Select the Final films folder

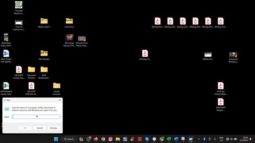[x=69, y=23]
